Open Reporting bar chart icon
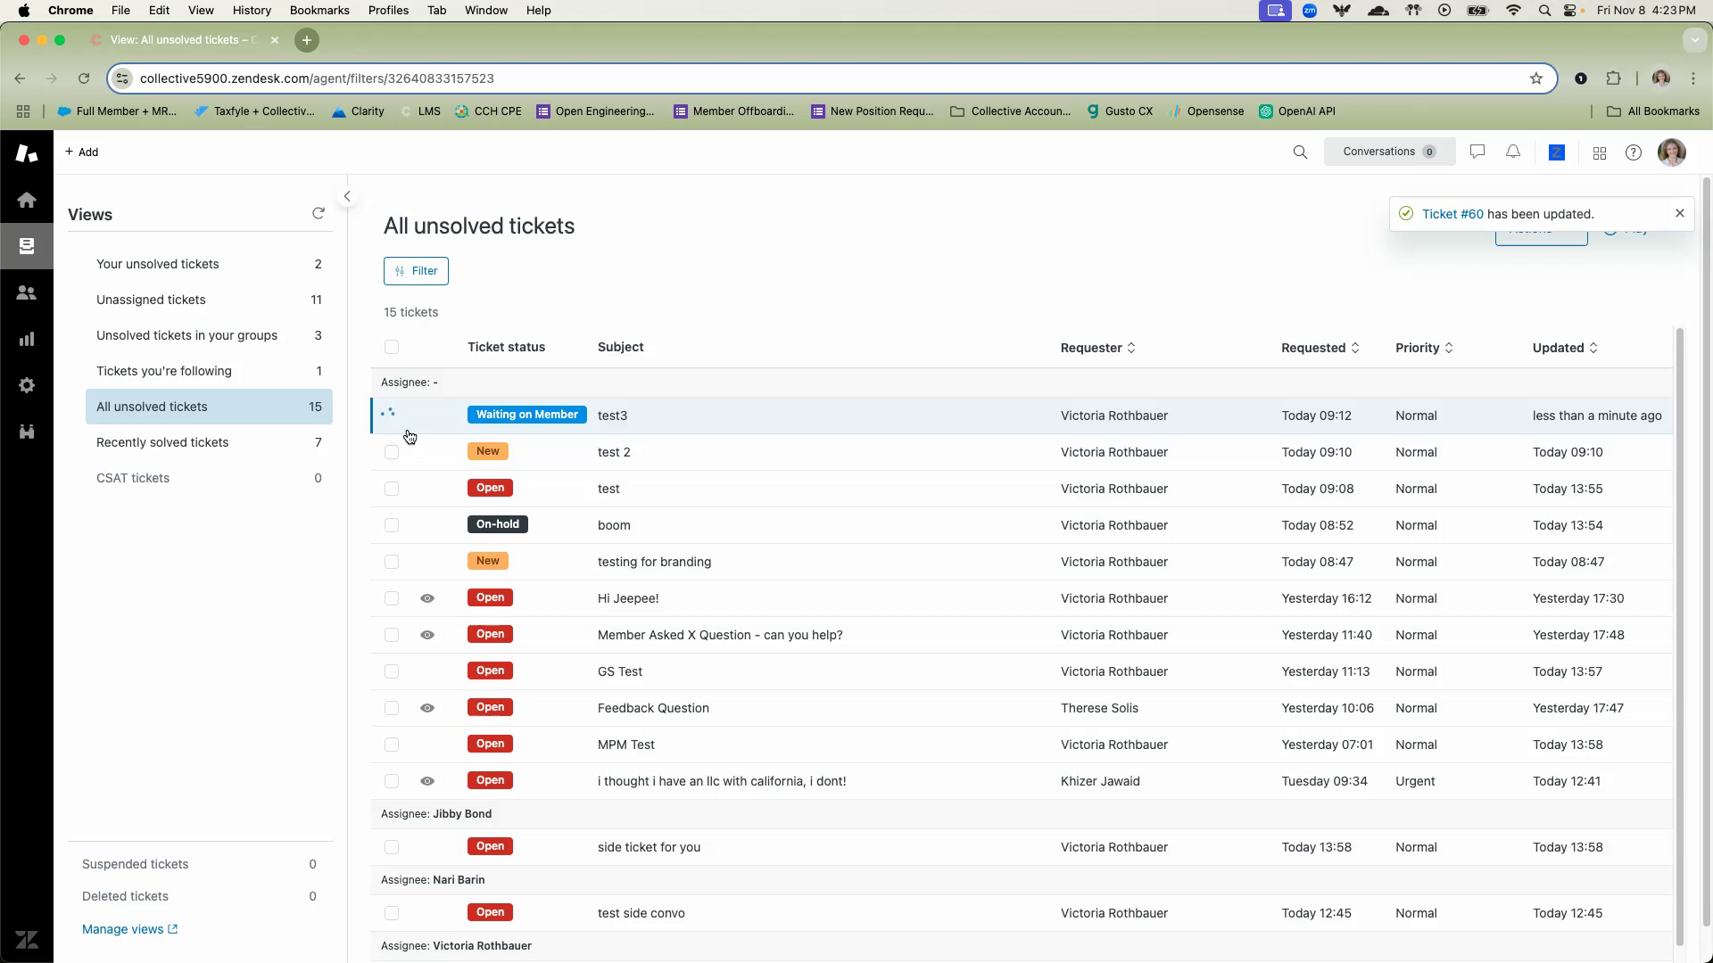Image resolution: width=1713 pixels, height=963 pixels. [27, 339]
